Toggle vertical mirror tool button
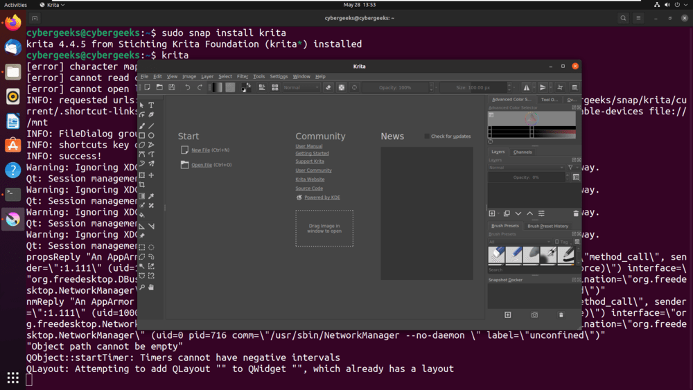 [543, 87]
